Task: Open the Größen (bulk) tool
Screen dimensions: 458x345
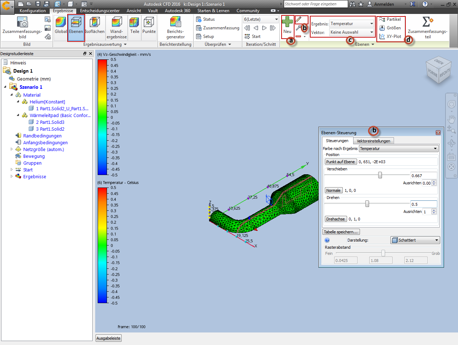Action: (390, 28)
